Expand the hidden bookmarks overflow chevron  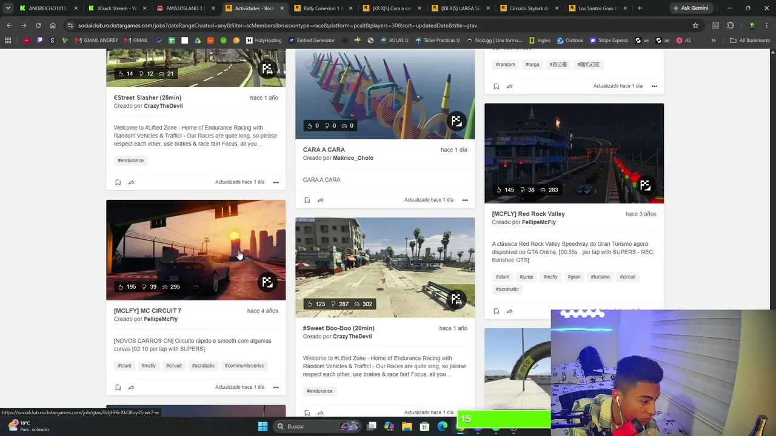(x=714, y=41)
